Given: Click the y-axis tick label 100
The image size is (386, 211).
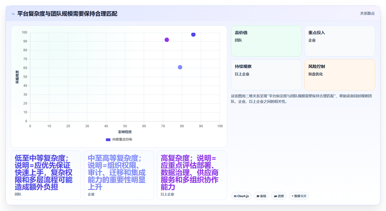Looking at the screenshot, I should point(24,33).
